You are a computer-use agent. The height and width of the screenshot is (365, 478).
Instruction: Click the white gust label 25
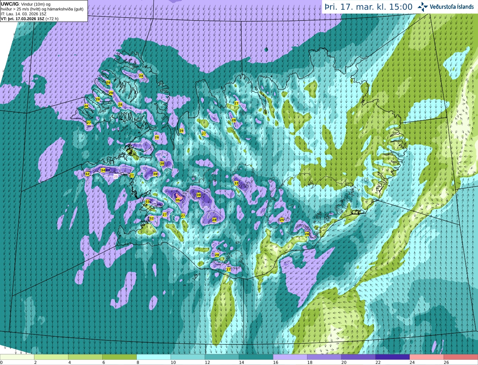[116, 176]
